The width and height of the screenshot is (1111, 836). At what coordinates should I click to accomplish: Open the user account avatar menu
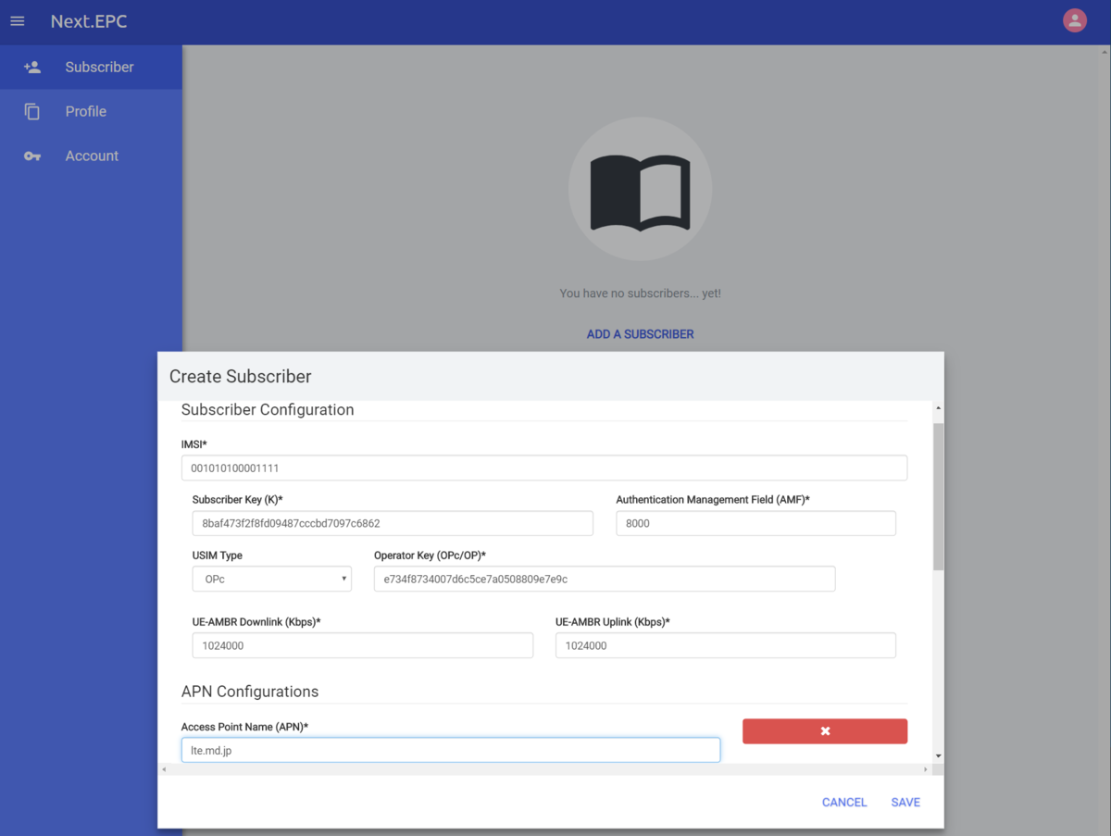tap(1075, 20)
